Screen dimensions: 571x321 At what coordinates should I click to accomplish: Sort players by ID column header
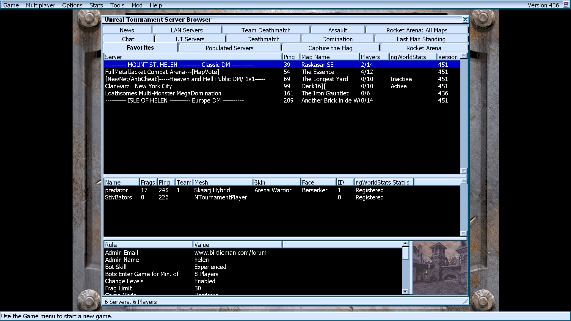[x=345, y=182]
